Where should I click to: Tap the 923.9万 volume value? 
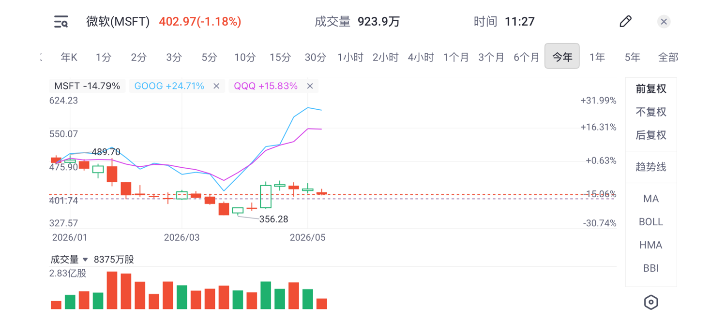click(378, 22)
